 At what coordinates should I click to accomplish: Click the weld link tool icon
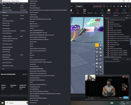[101, 63]
